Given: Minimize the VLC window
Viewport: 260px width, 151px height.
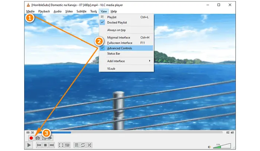Looking at the screenshot, I should point(208,5).
